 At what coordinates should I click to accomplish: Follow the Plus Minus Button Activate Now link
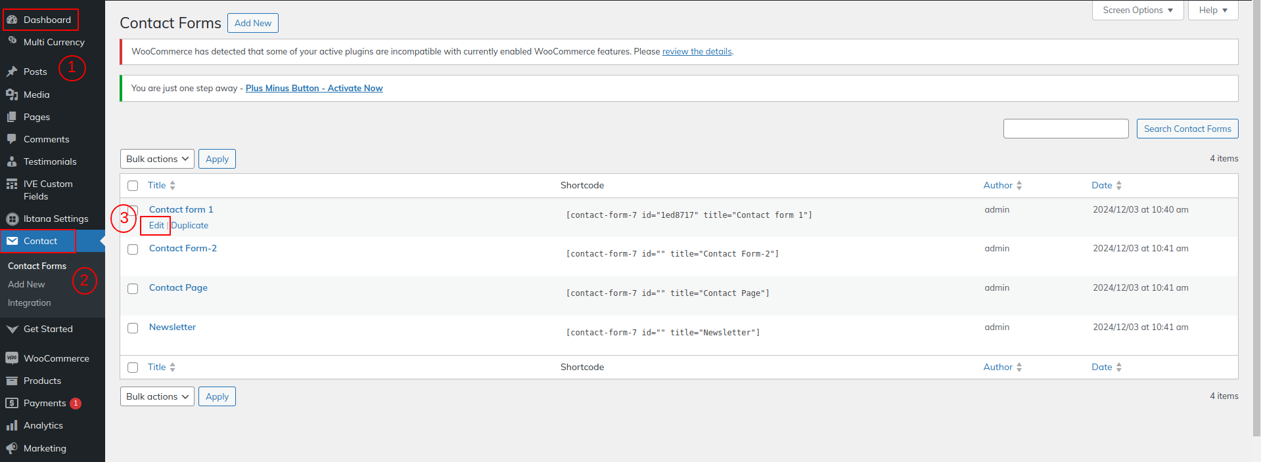pos(313,88)
